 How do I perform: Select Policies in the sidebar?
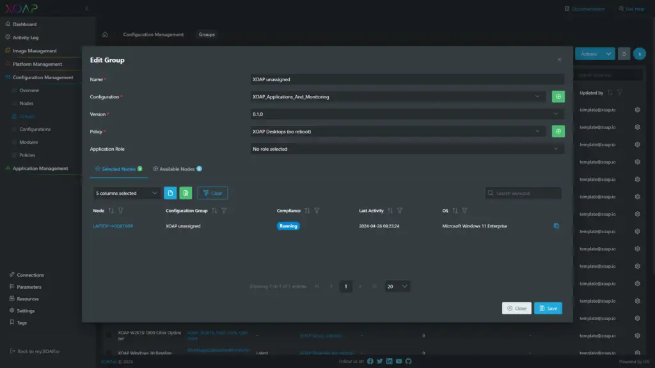pos(27,155)
